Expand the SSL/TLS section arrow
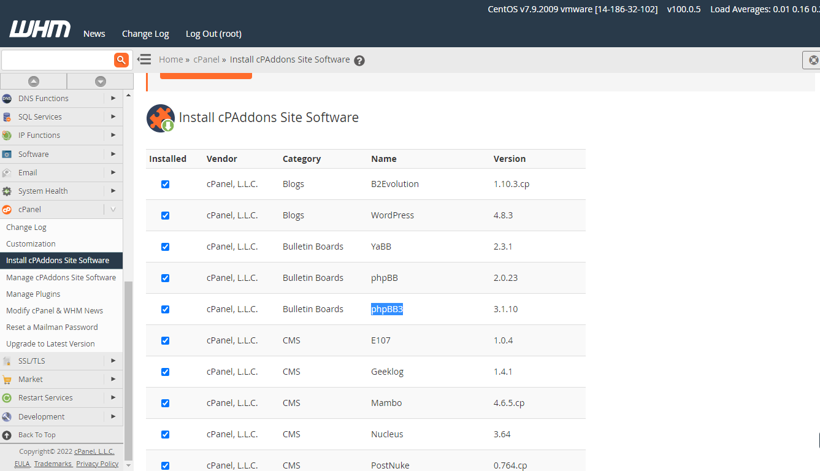This screenshot has height=471, width=820. tap(113, 361)
